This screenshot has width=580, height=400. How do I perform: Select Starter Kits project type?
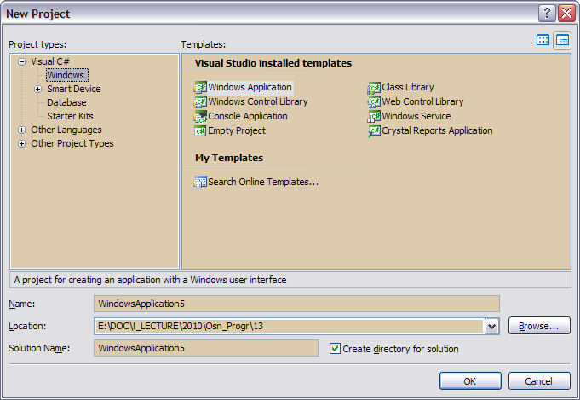click(x=70, y=116)
